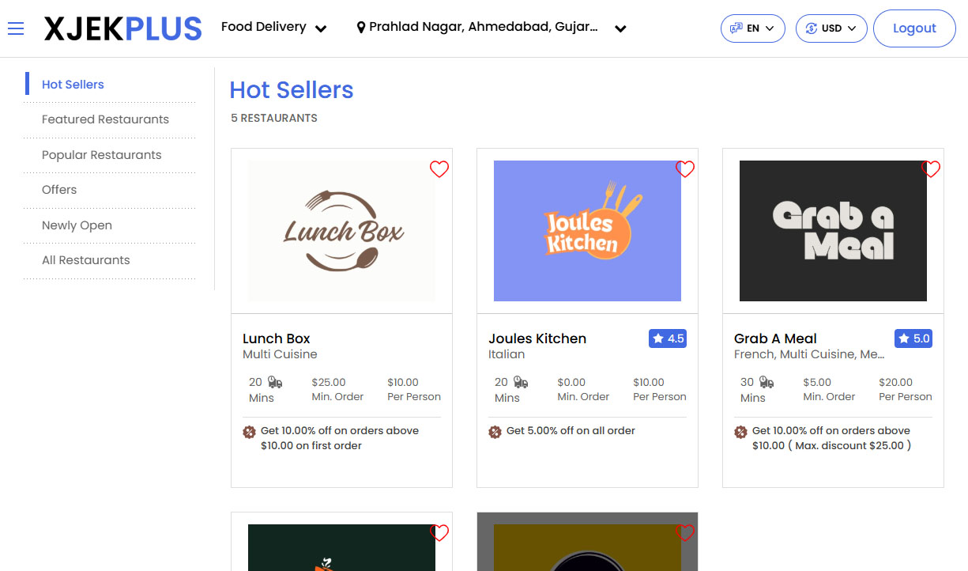968x571 pixels.
Task: Open the hamburger menu icon
Action: 16,28
